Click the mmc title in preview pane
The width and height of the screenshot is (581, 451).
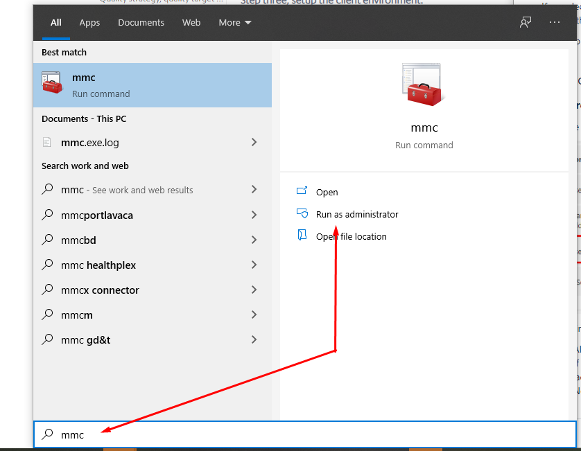424,127
